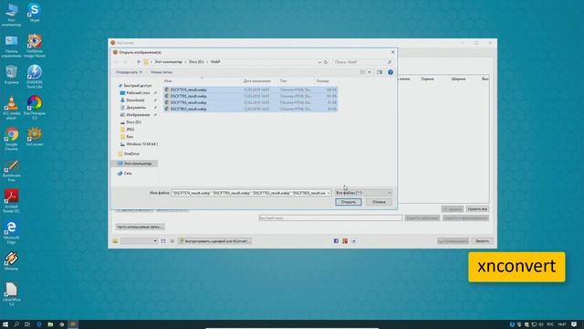Open the XnConvert desktop shortcut
The height and width of the screenshot is (329, 584).
click(35, 136)
